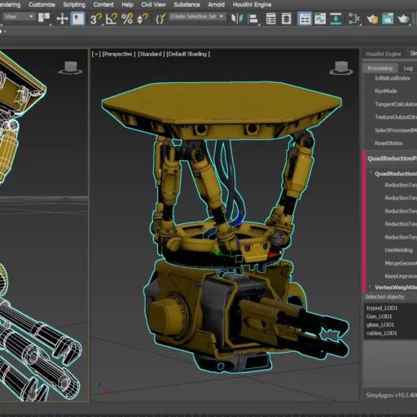Open the Schematic View nodes icon

(x=353, y=19)
